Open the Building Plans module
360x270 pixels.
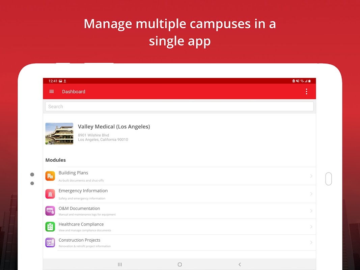tap(179, 176)
